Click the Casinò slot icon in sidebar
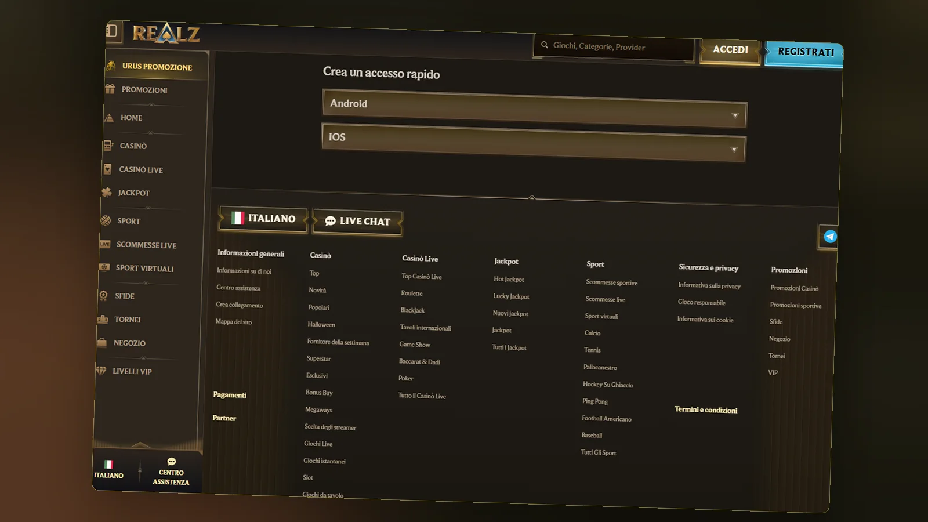Screen dimensions: 928x522 (108, 146)
